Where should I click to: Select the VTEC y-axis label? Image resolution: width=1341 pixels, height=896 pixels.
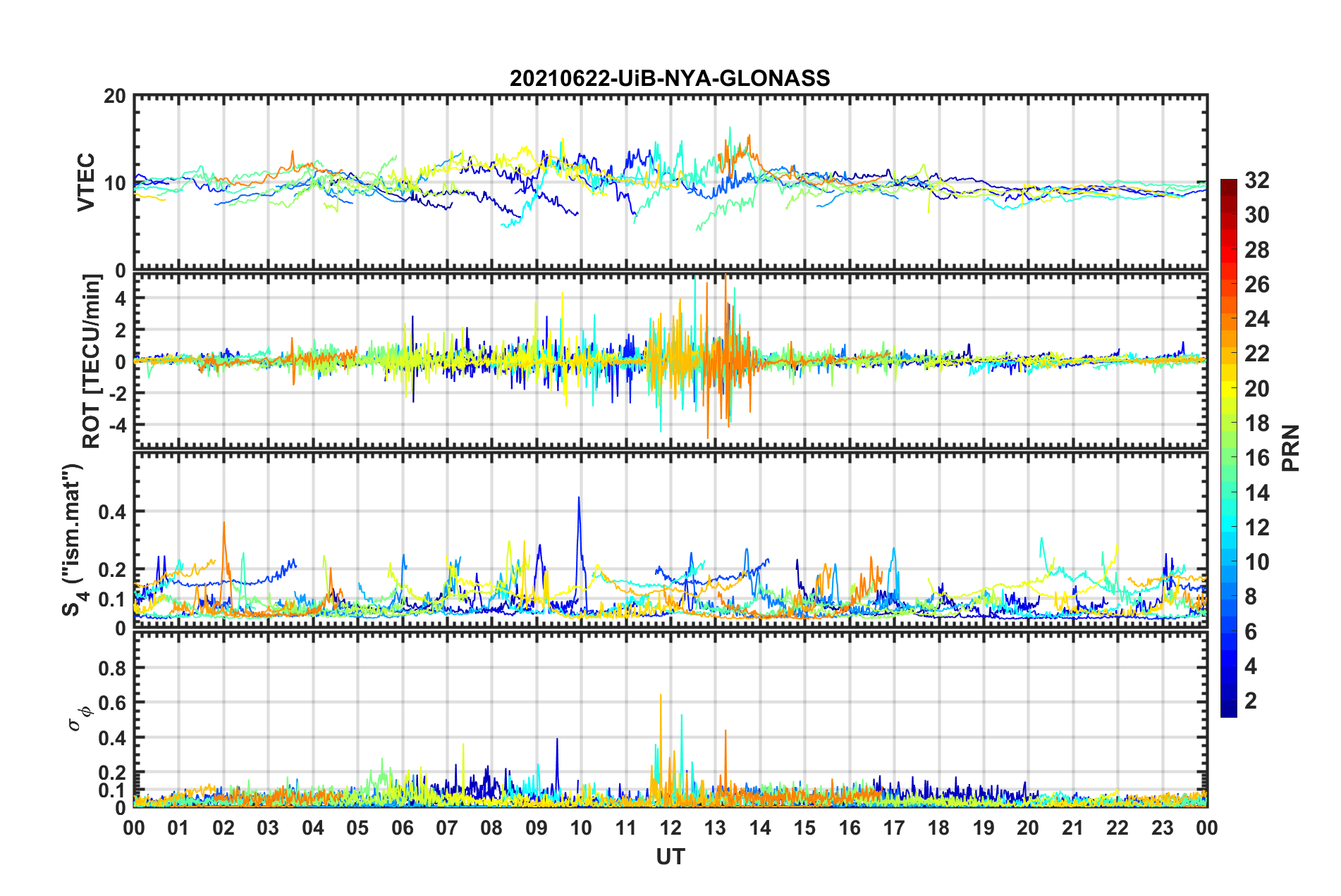click(86, 182)
